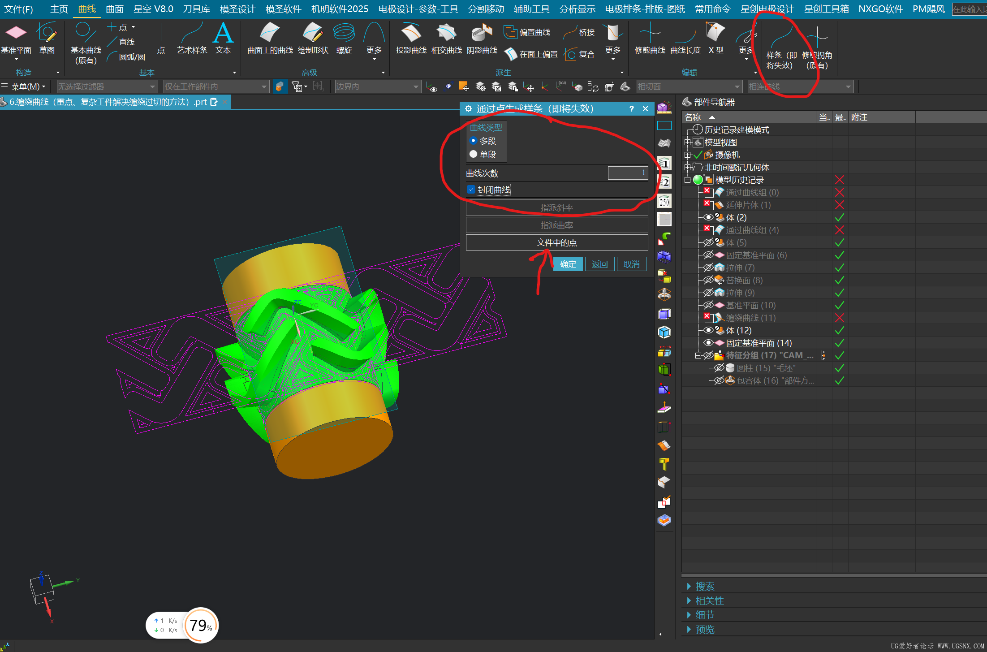This screenshot has width=987, height=652.
Task: Open the Project Curve (投影曲线) tool
Action: click(x=411, y=34)
